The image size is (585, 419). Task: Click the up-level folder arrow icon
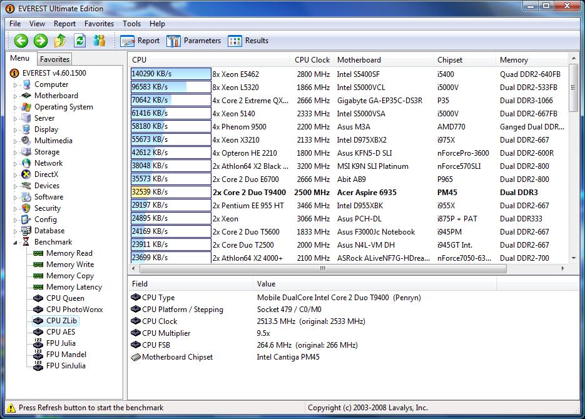click(x=60, y=40)
